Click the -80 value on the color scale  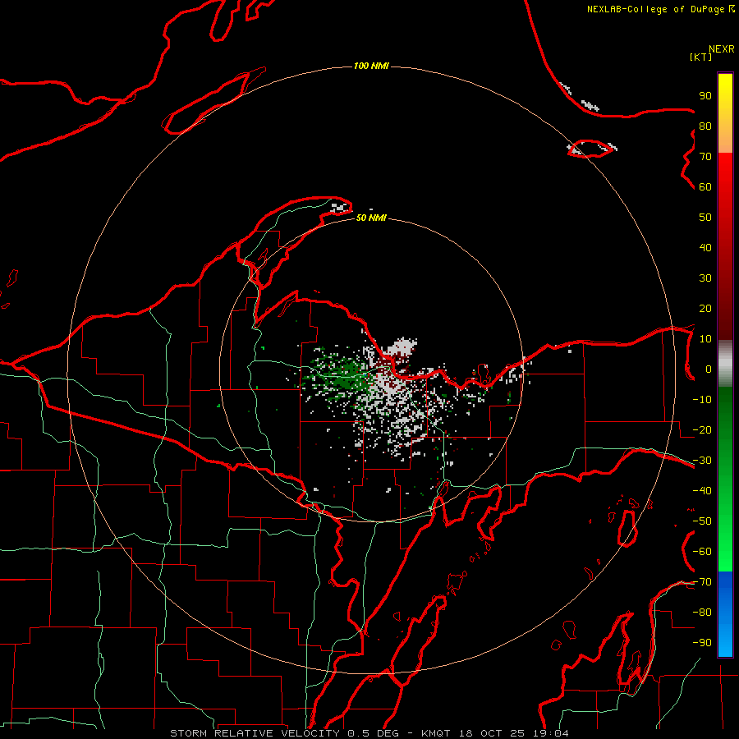pyautogui.click(x=702, y=613)
